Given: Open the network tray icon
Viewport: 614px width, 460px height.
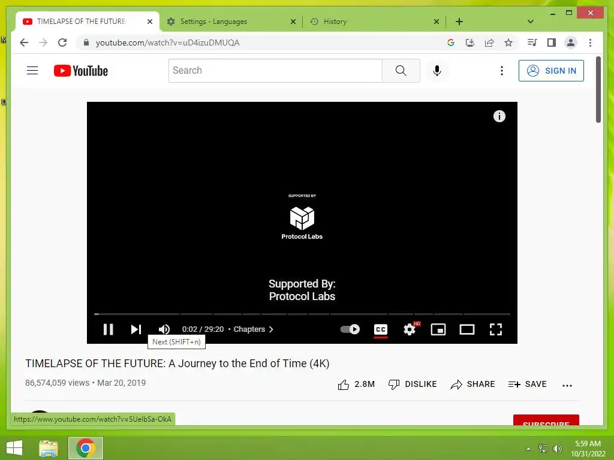Looking at the screenshot, I should (x=543, y=448).
